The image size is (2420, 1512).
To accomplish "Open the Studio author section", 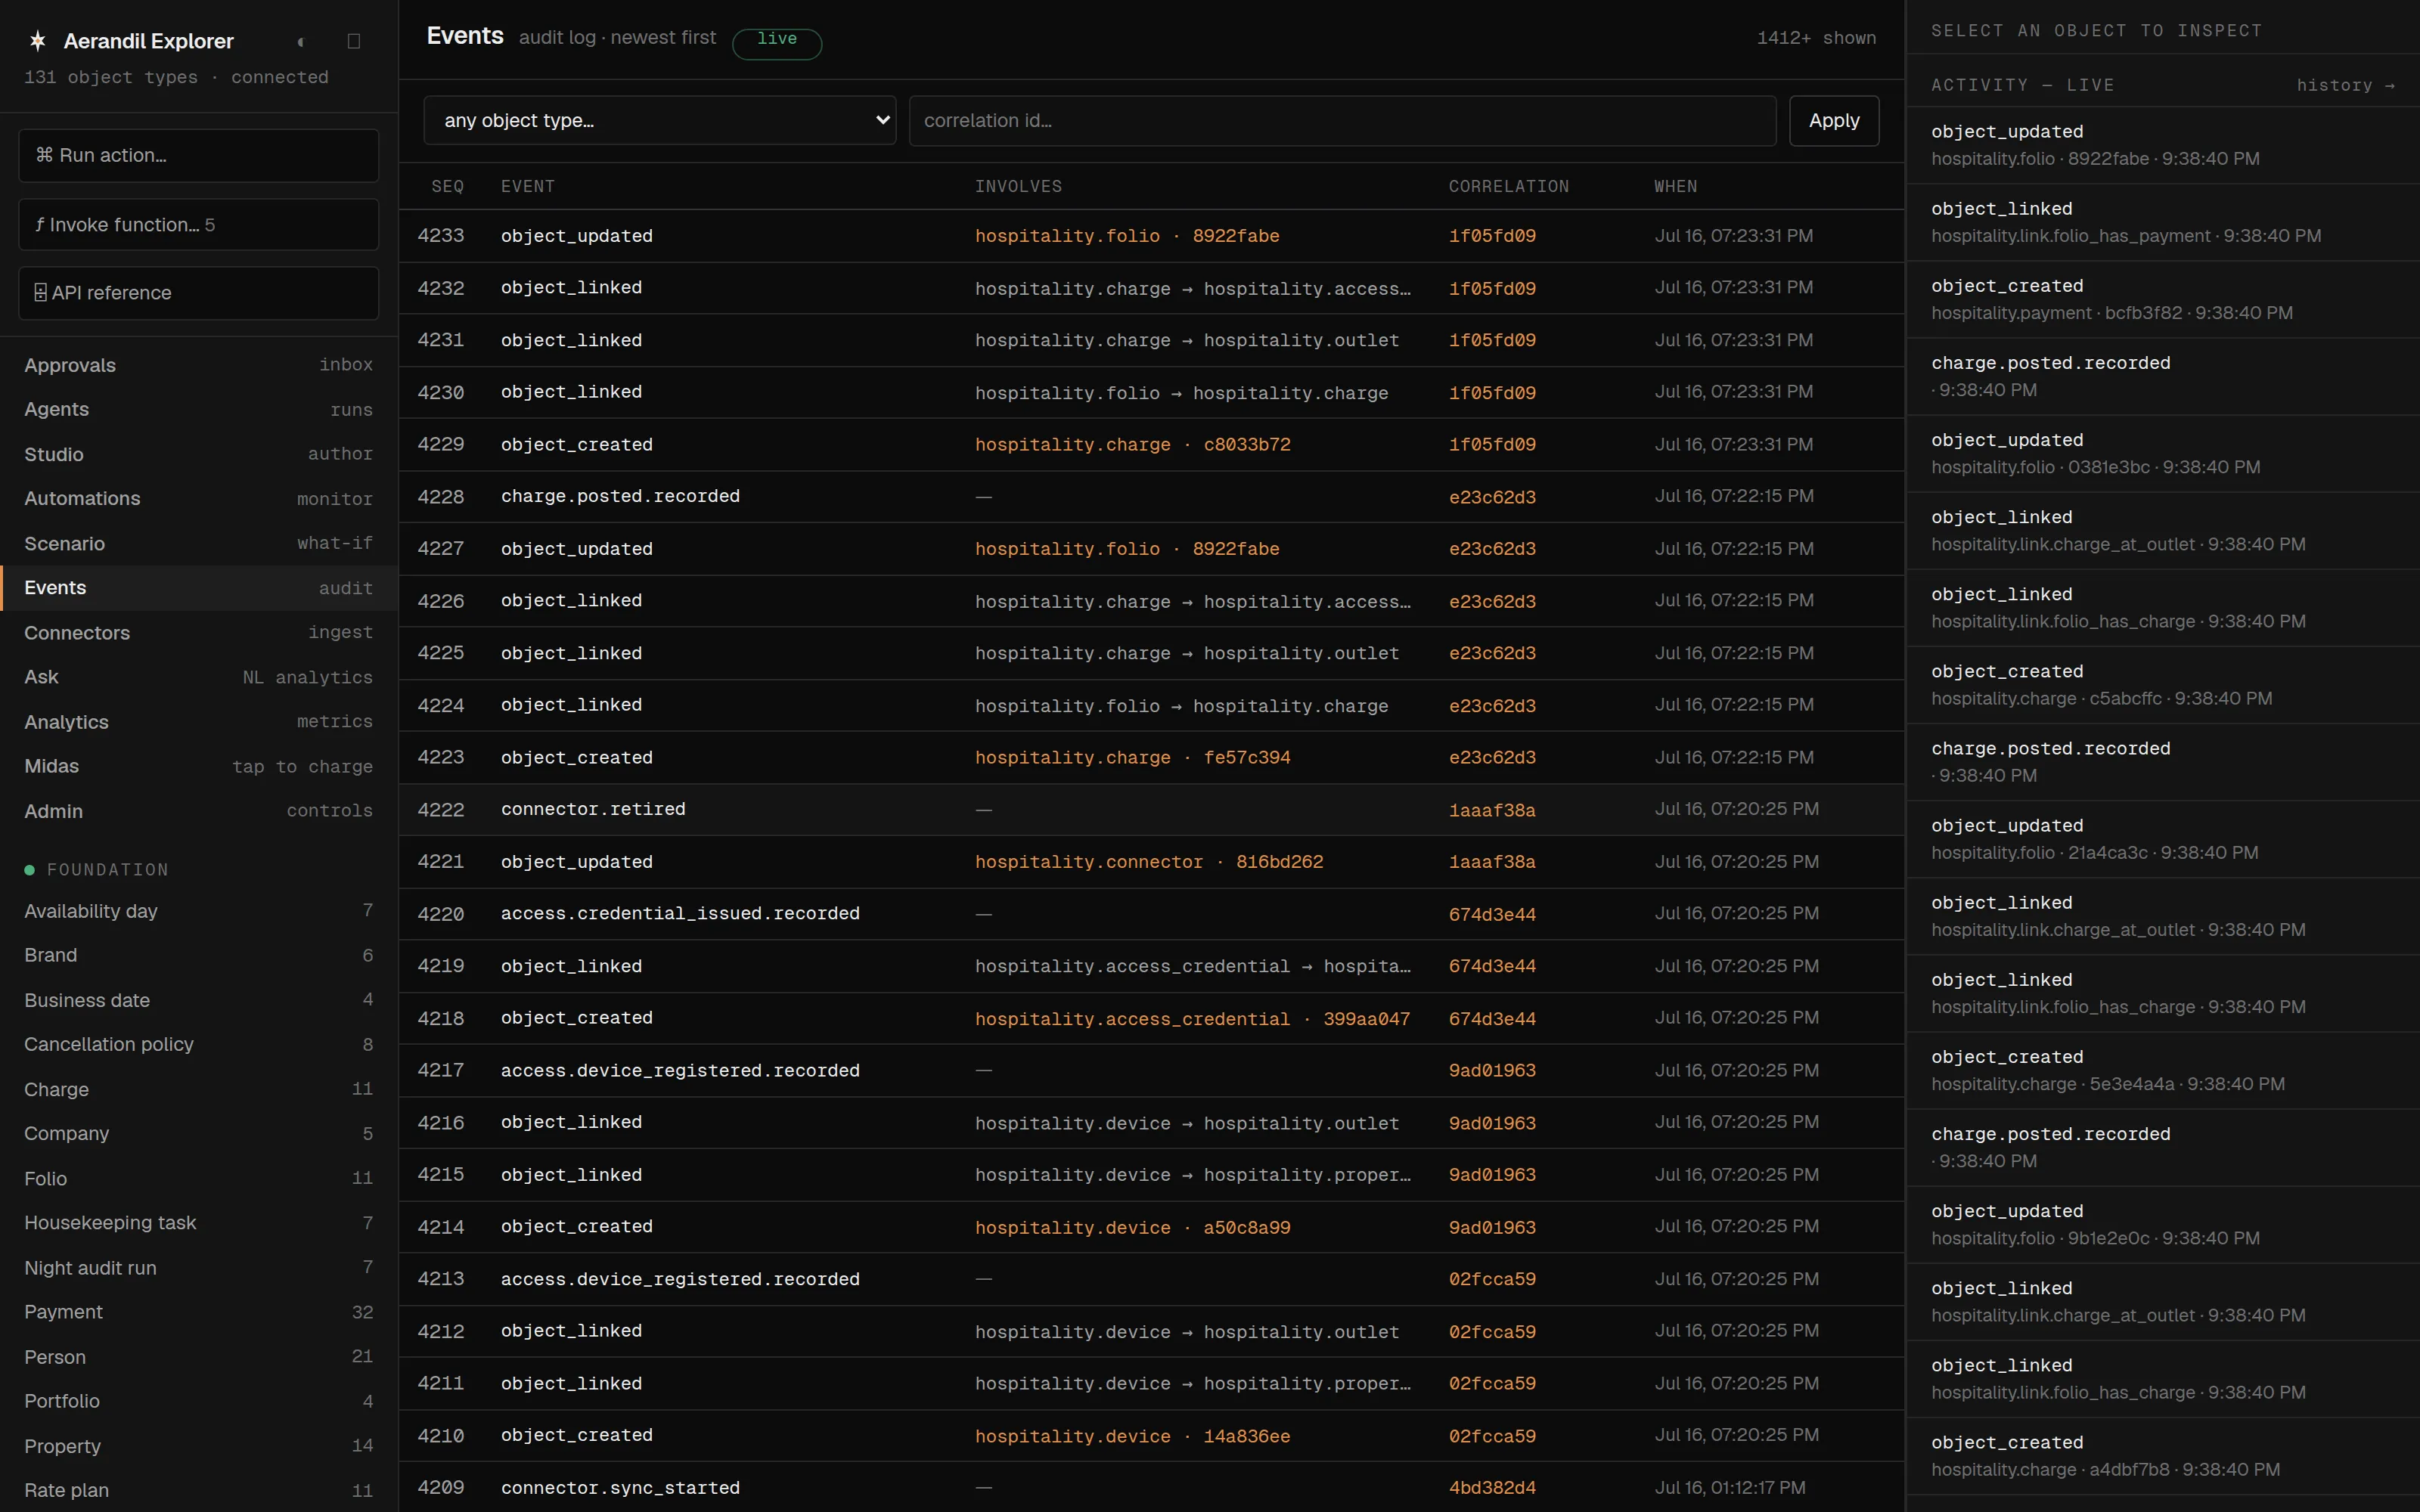I will [198, 454].
